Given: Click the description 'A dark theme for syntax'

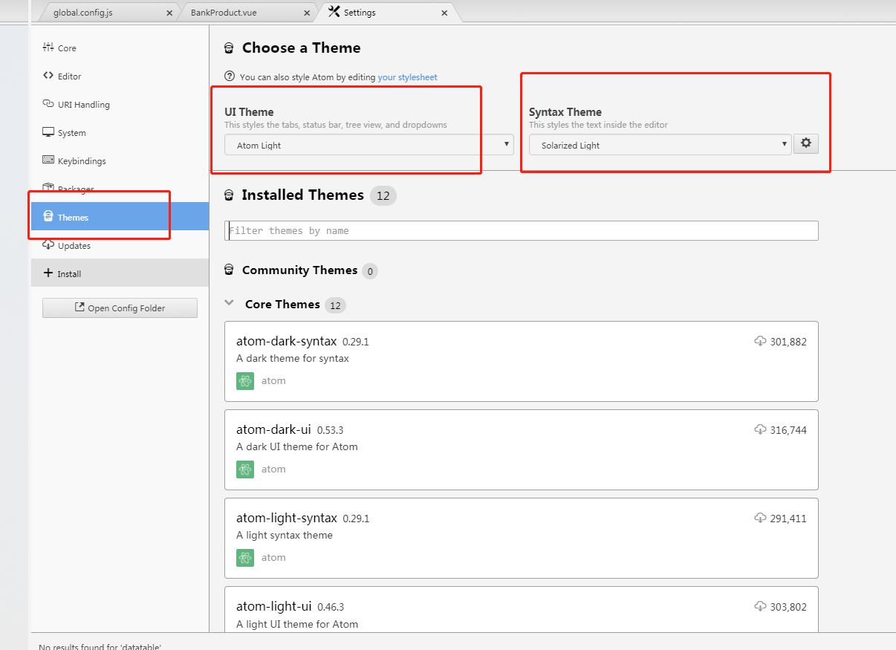Looking at the screenshot, I should 293,358.
